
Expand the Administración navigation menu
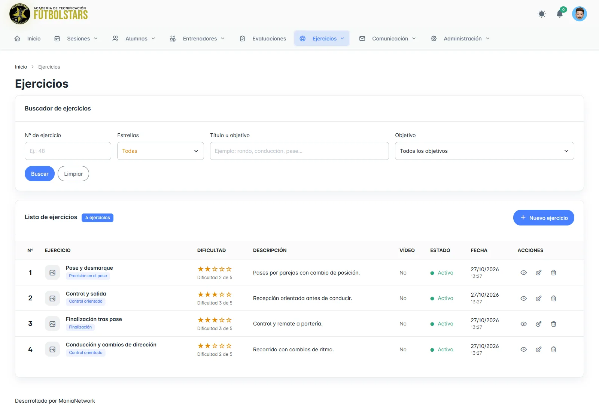pos(460,39)
